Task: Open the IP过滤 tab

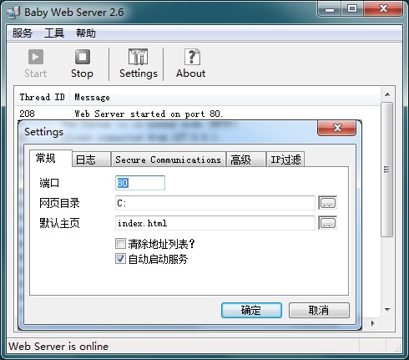Action: tap(285, 160)
